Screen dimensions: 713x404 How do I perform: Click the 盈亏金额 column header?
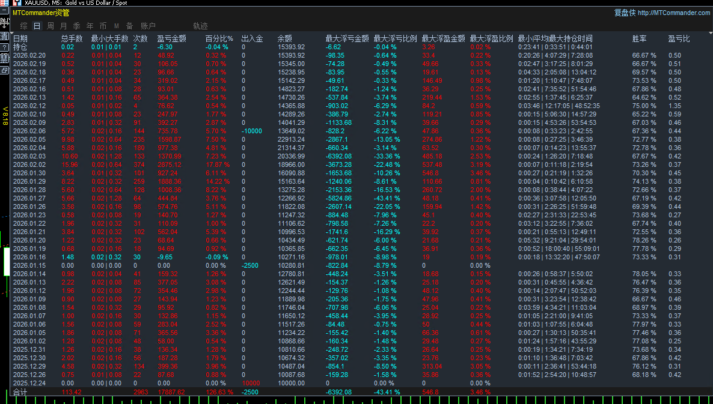[x=171, y=38]
